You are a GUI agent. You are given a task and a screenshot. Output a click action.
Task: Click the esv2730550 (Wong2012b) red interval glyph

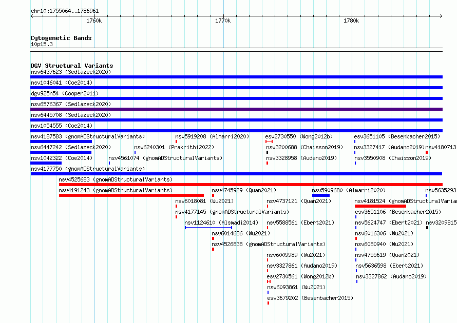point(269,142)
